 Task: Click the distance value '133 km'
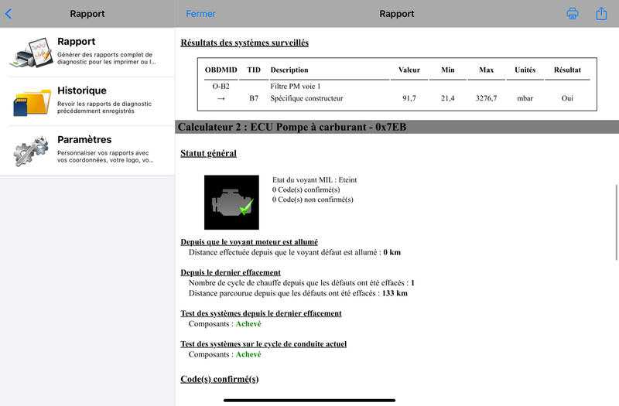[x=395, y=293]
